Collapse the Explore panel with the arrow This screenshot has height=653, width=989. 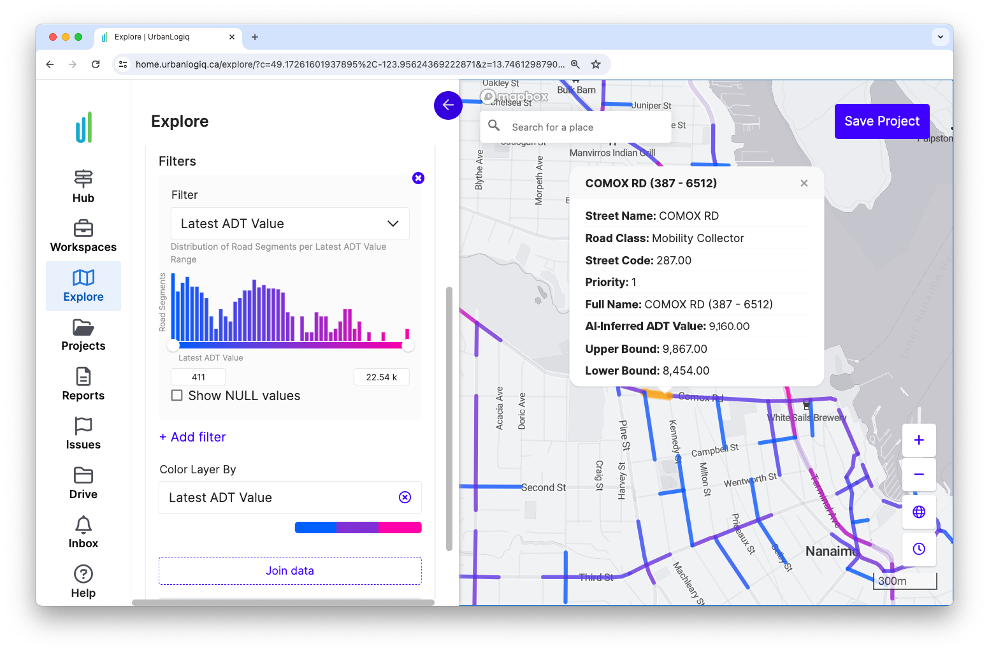[448, 105]
